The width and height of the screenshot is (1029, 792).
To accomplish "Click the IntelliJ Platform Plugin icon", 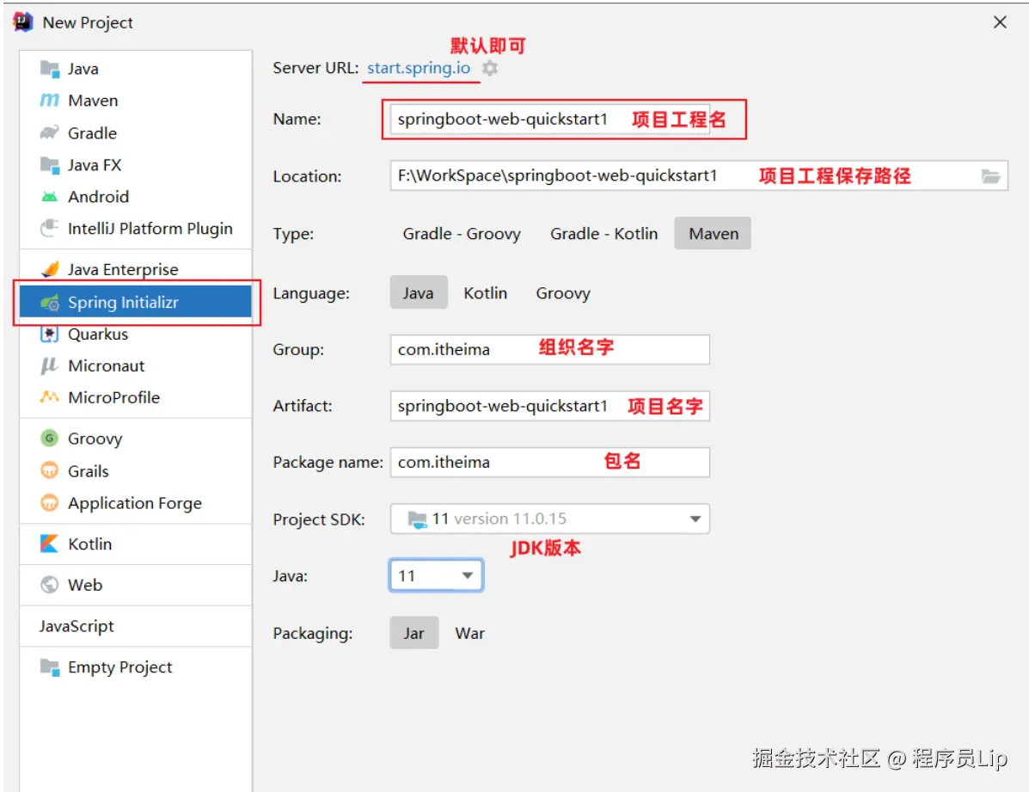I will click(x=50, y=228).
